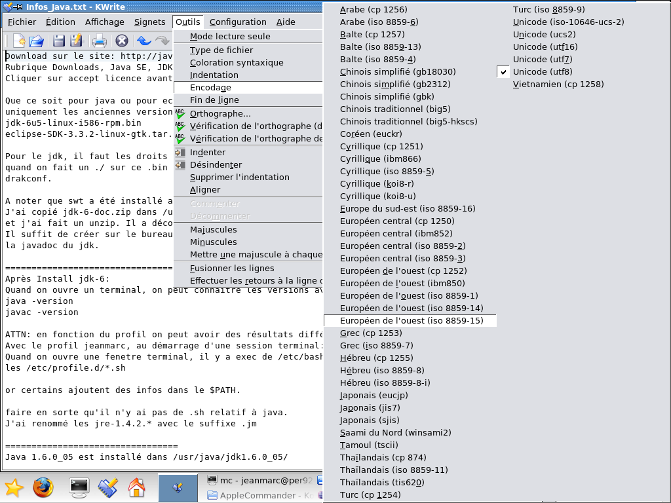Select Chinois simplifié (gb18030) encoding
This screenshot has height=503, width=671.
click(x=410, y=71)
